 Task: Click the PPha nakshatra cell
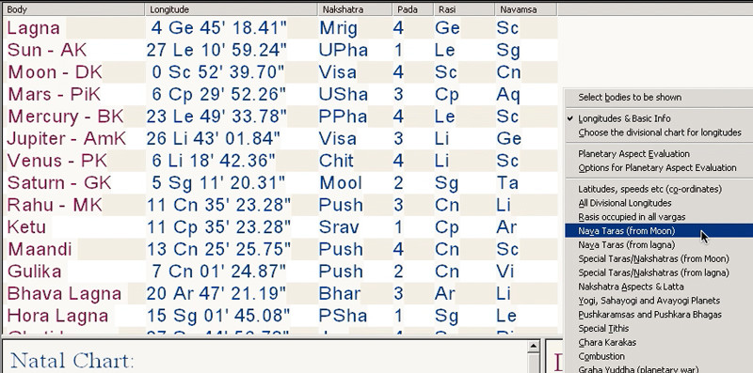click(344, 116)
